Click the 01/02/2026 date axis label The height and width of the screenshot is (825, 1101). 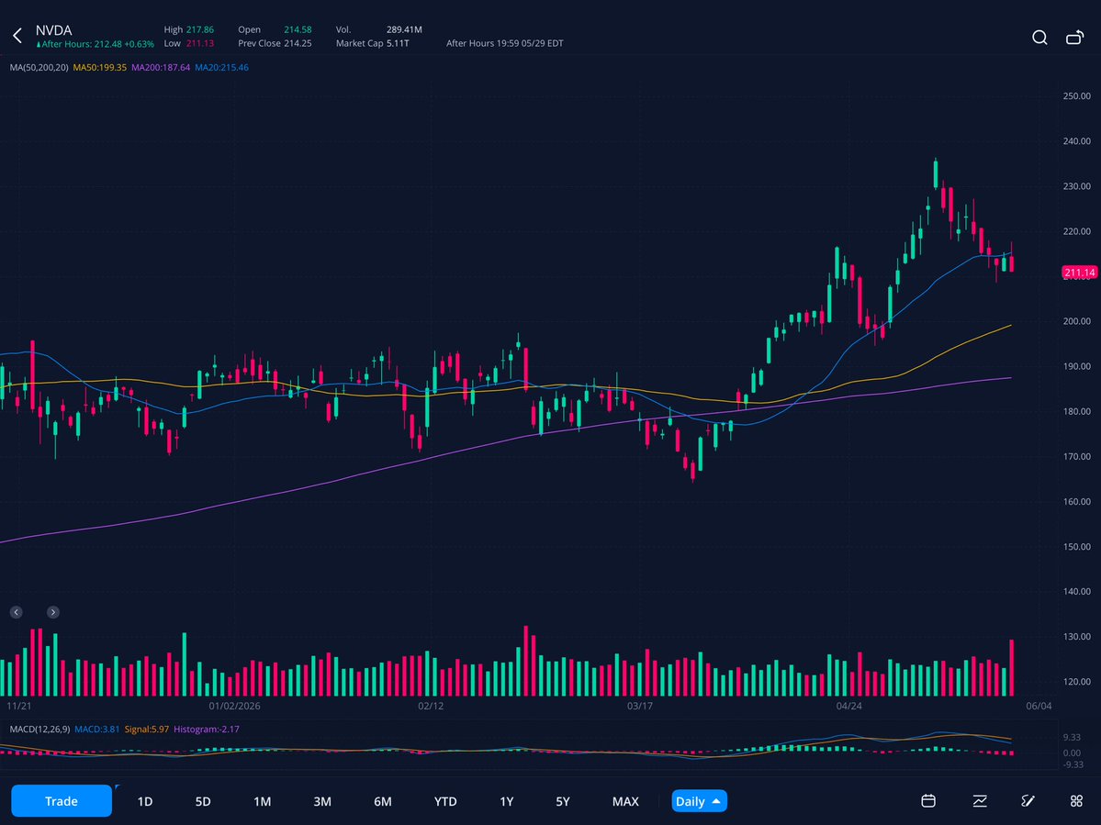[234, 706]
